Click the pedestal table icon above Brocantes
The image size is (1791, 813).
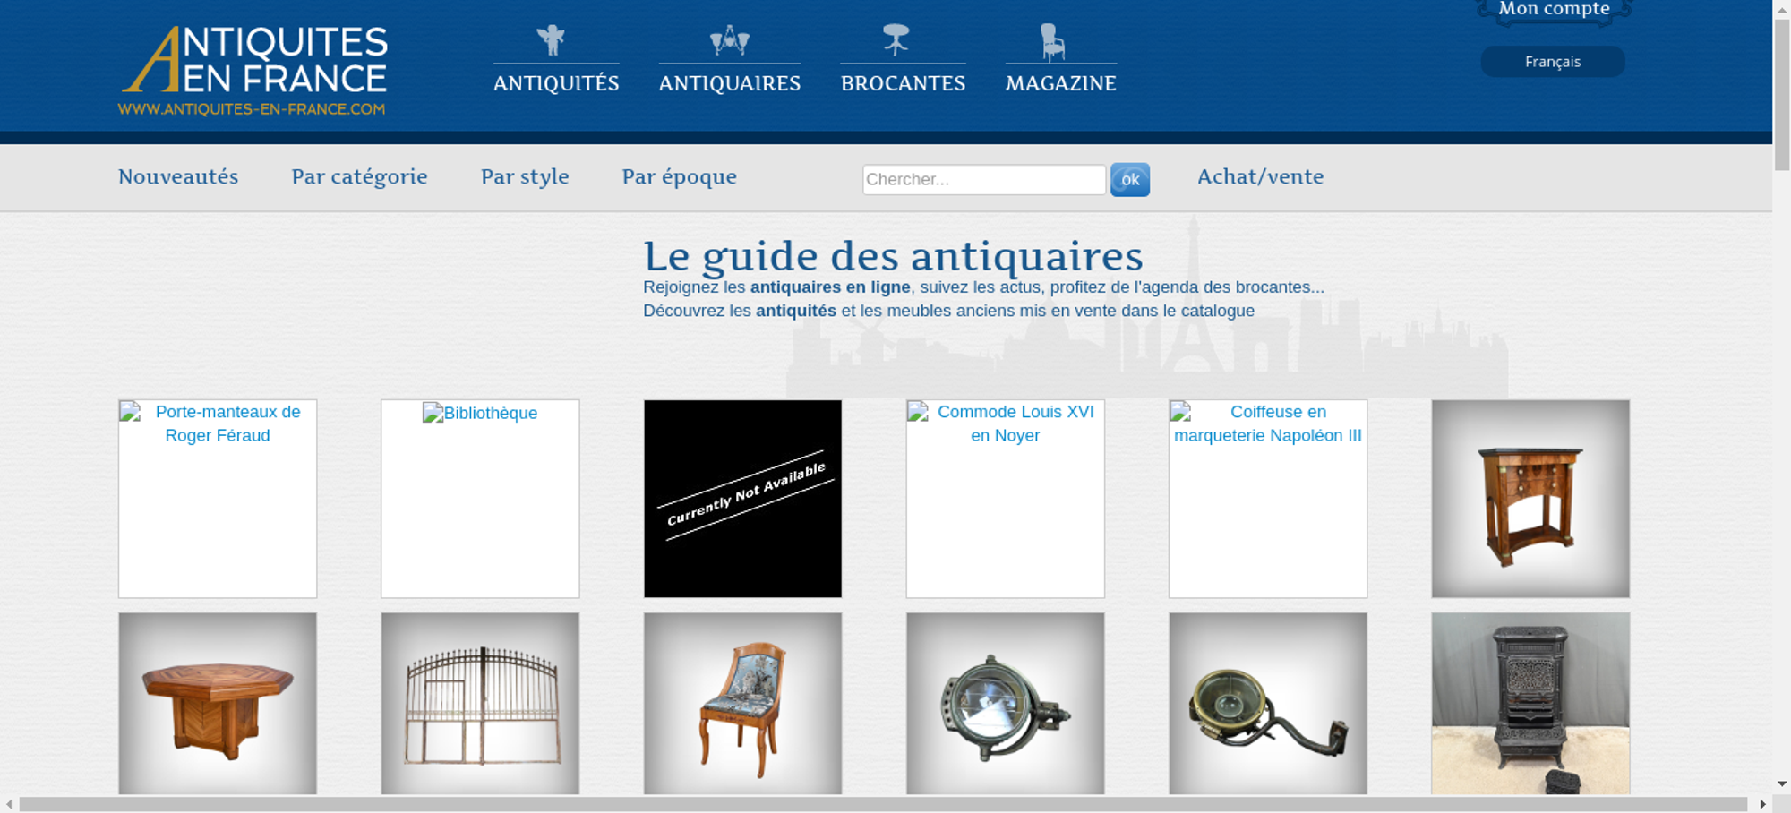(895, 40)
